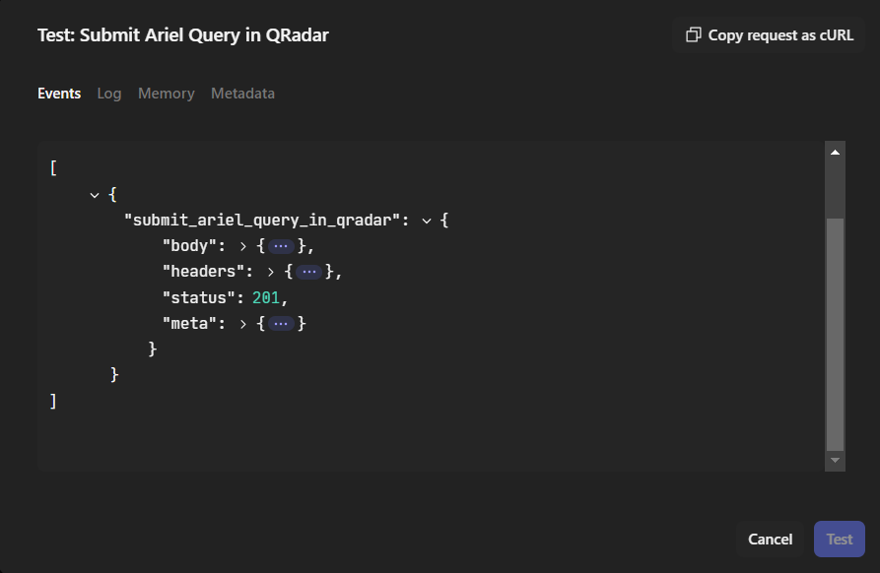Click the "headers" key text
Viewport: 880px width, 573px height.
[x=203, y=272]
